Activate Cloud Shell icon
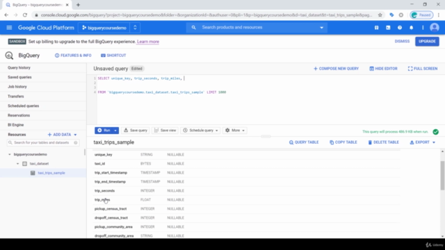The height and width of the screenshot is (250, 445). point(388,28)
